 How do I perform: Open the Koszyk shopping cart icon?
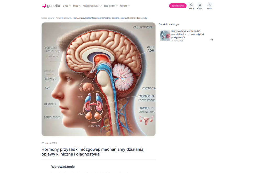pyautogui.click(x=200, y=5)
